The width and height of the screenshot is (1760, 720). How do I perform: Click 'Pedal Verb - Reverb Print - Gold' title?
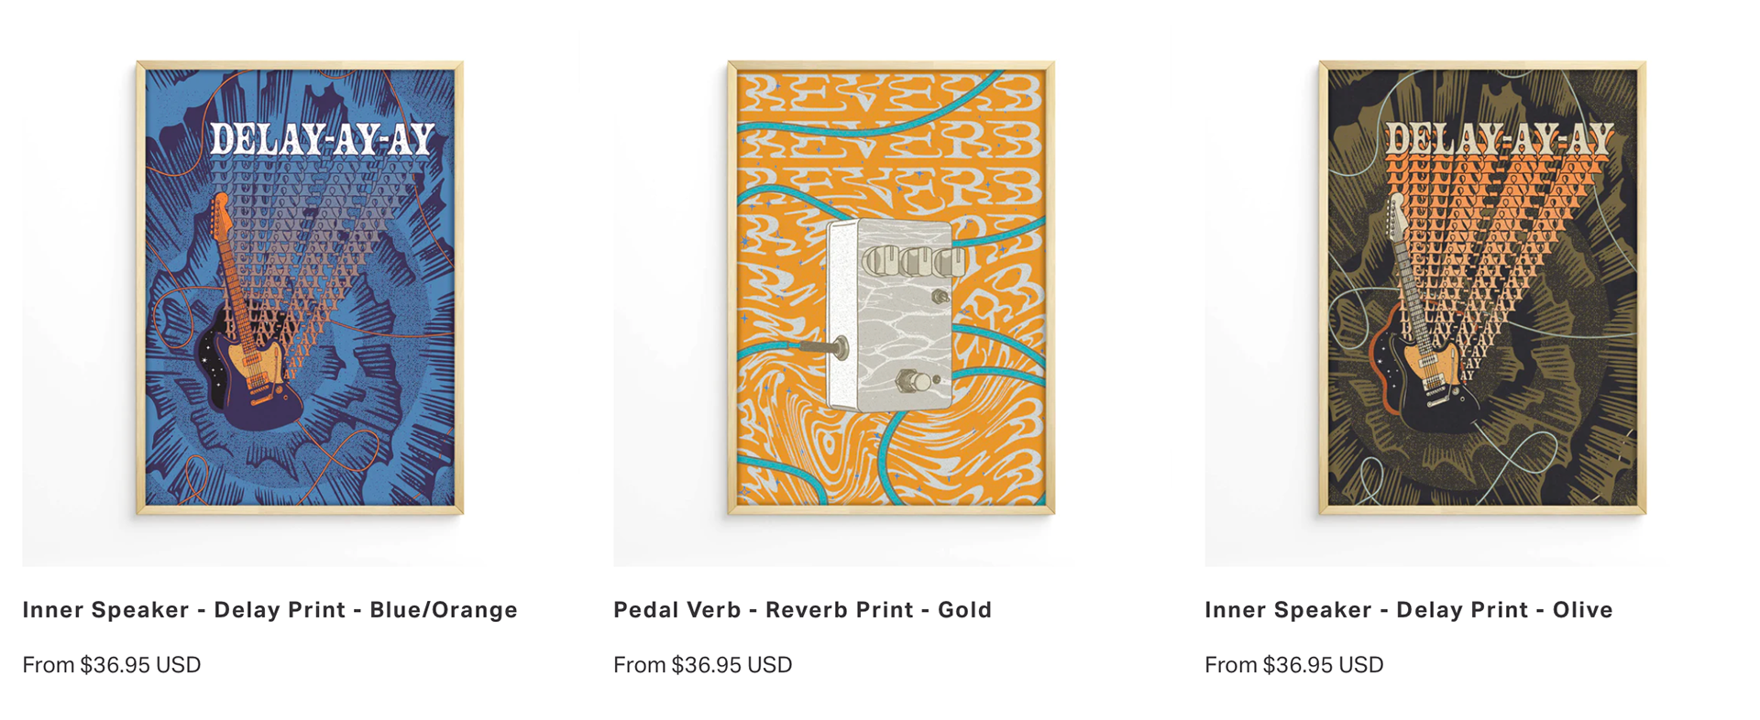(x=803, y=610)
